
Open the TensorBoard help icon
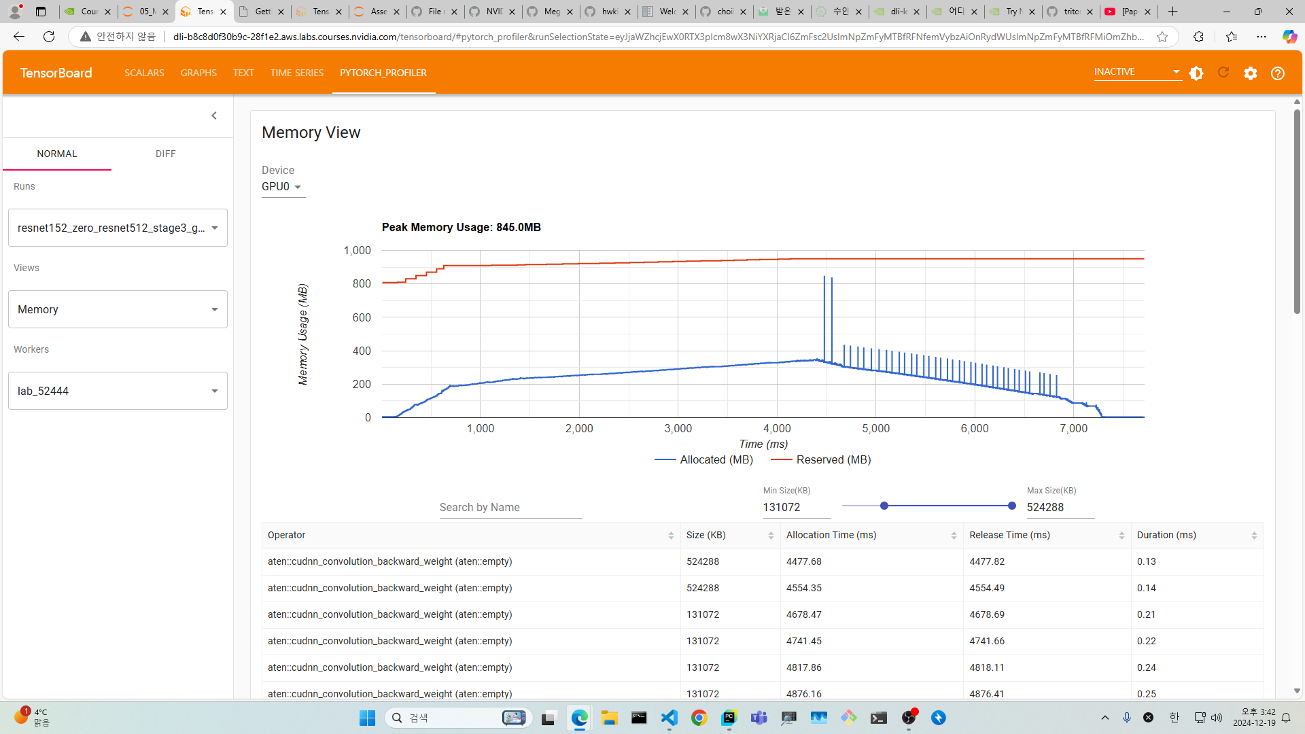(1278, 73)
